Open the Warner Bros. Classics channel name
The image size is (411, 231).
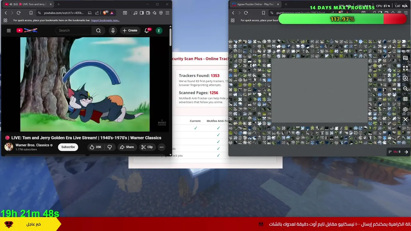point(32,145)
